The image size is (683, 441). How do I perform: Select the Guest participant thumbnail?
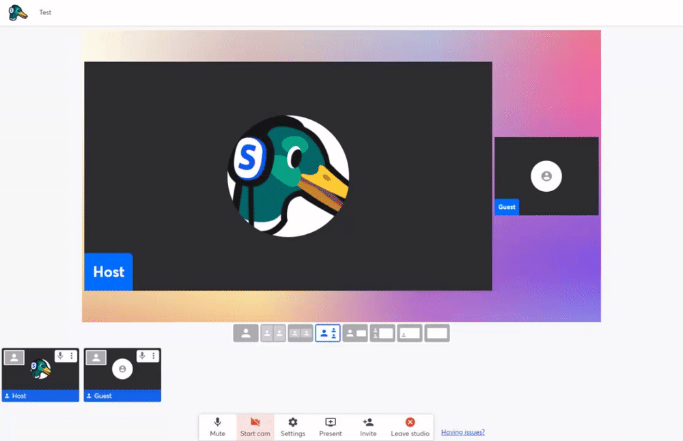(122, 375)
